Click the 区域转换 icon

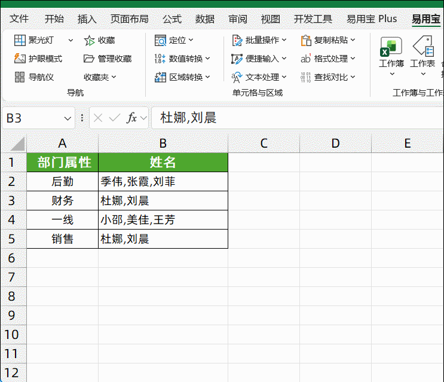pyautogui.click(x=160, y=77)
